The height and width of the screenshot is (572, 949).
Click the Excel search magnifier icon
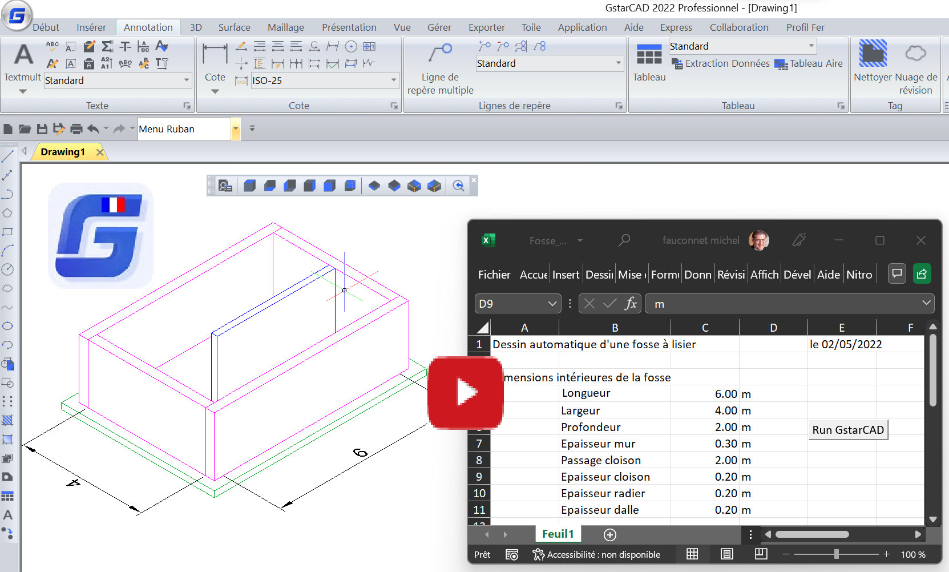pyautogui.click(x=624, y=240)
